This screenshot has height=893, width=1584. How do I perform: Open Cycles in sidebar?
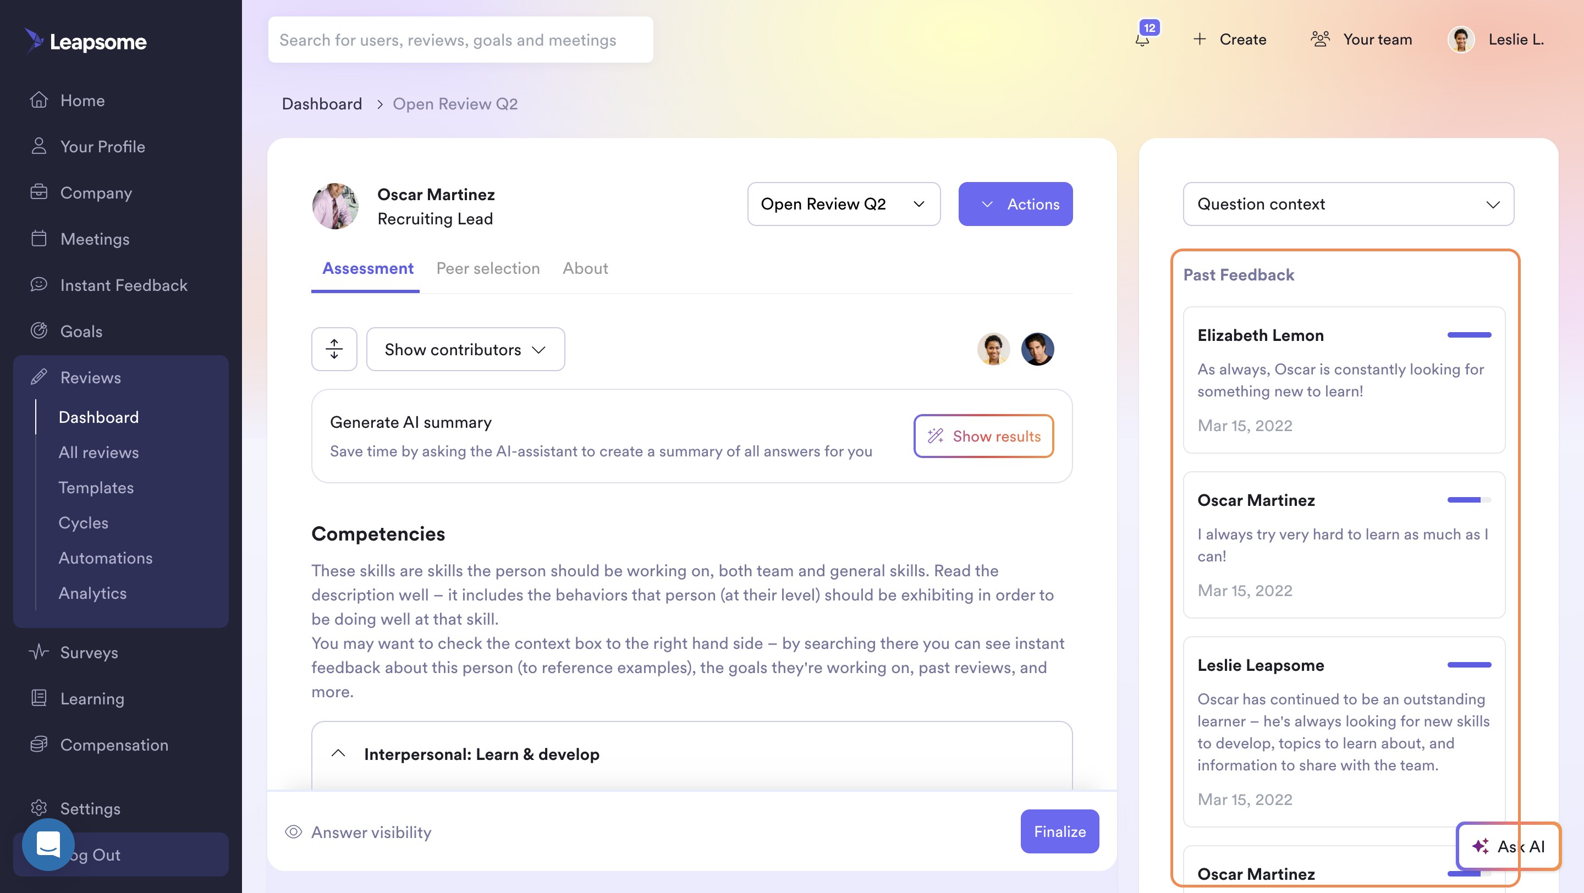[x=83, y=522]
